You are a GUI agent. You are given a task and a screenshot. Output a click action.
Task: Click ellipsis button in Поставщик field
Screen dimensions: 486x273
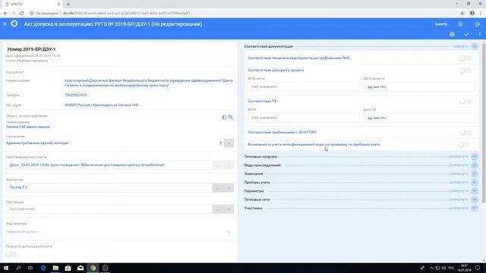click(218, 209)
